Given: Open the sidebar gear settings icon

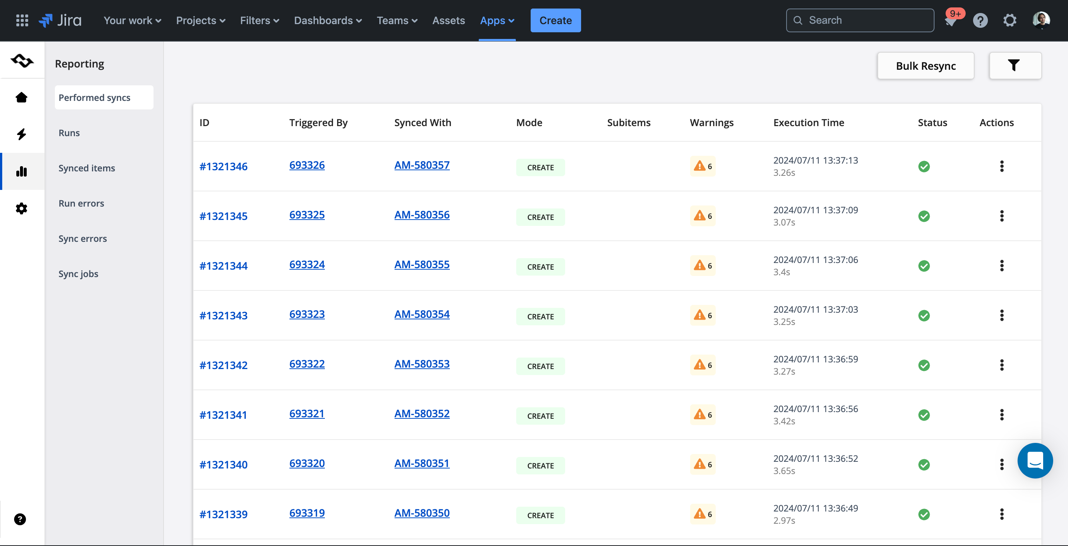Looking at the screenshot, I should tap(22, 208).
